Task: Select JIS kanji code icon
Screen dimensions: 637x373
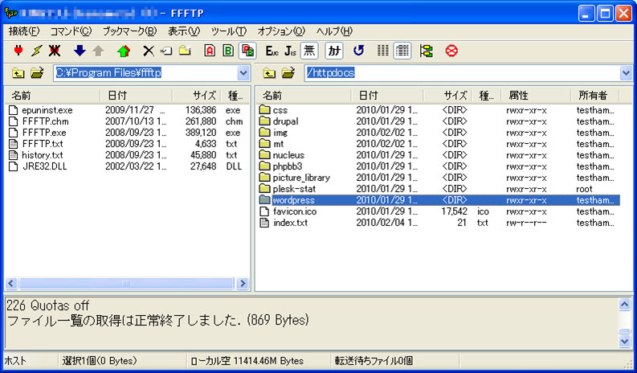Action: coord(290,51)
